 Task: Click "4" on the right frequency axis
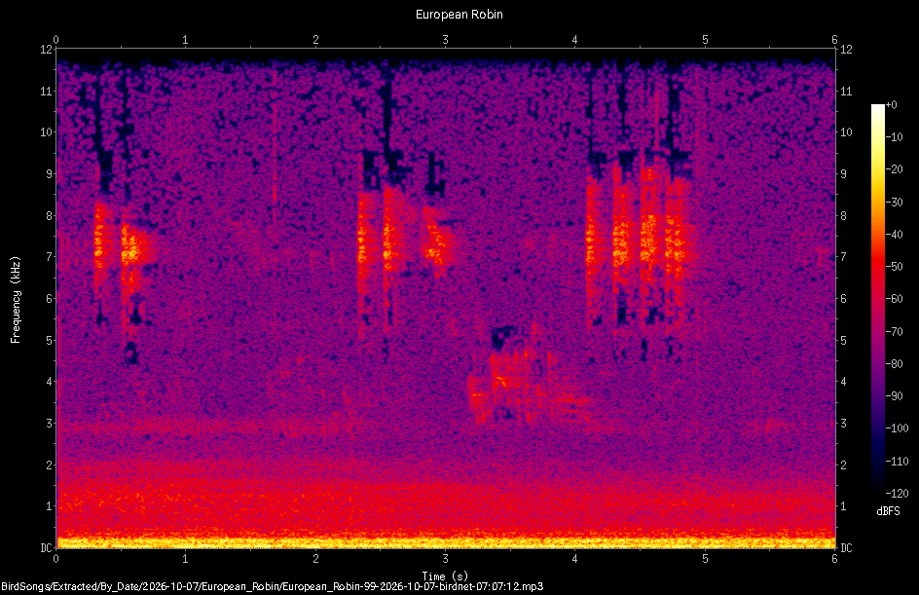click(843, 382)
